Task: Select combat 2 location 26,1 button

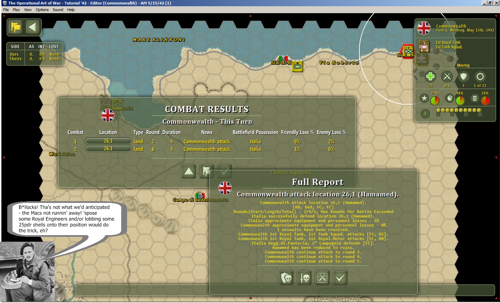Action: click(108, 149)
